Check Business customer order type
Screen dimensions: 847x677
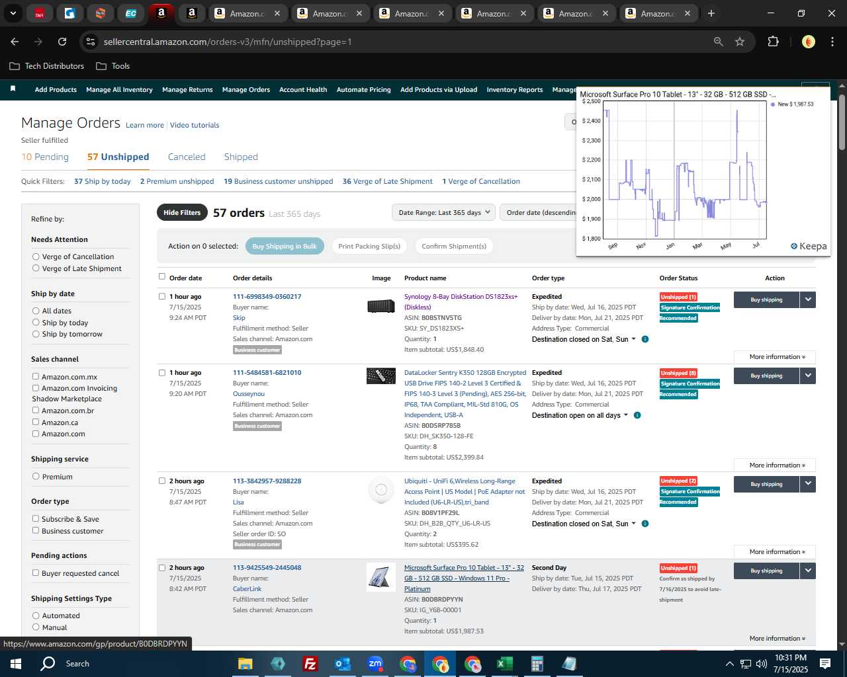click(x=36, y=530)
